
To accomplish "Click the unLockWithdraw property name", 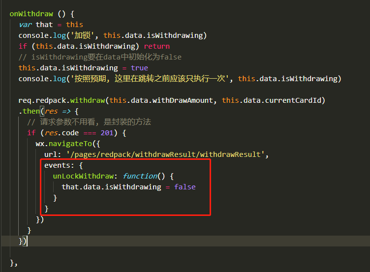I will (x=84, y=176).
